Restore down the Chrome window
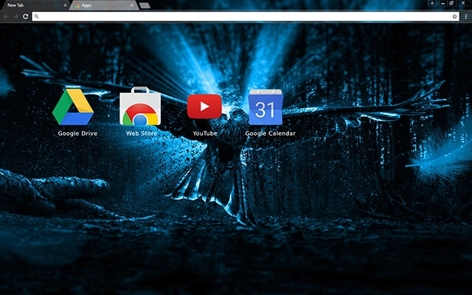Image resolution: width=472 pixels, height=295 pixels. 451,3
